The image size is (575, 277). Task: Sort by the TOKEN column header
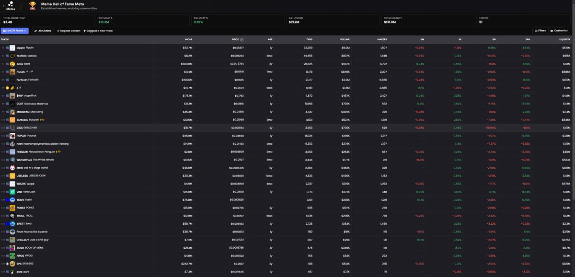pos(5,40)
